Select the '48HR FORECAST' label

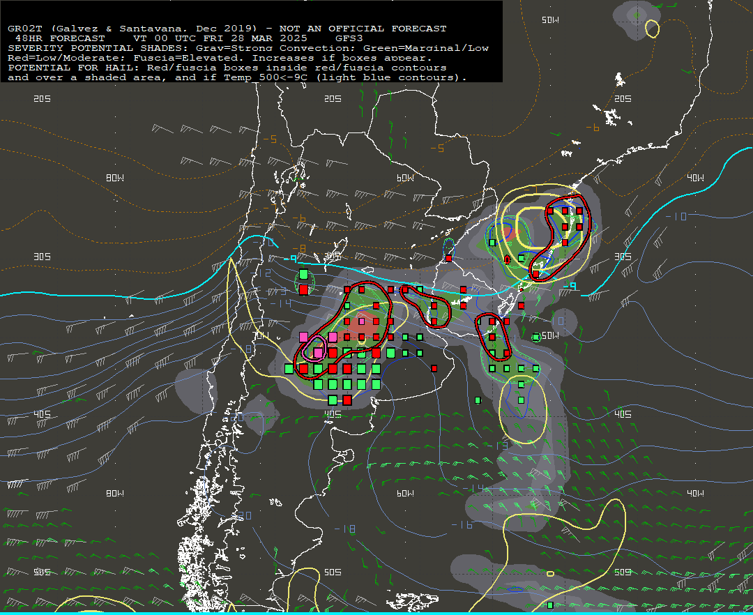click(x=60, y=38)
